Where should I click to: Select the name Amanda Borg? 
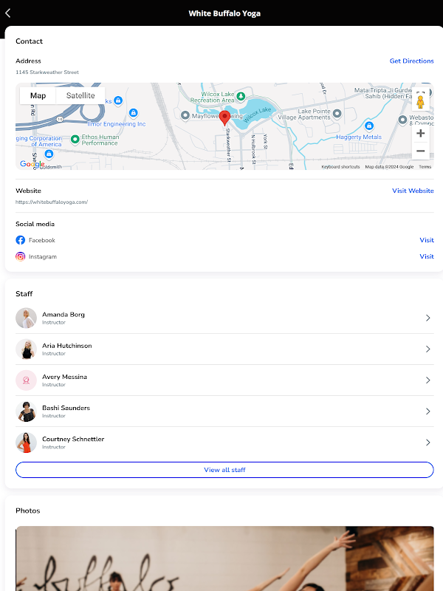pos(63,315)
